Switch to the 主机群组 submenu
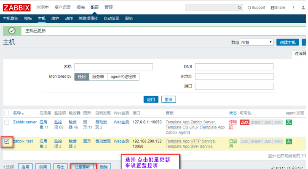308x169 pixels. [x=11, y=19]
